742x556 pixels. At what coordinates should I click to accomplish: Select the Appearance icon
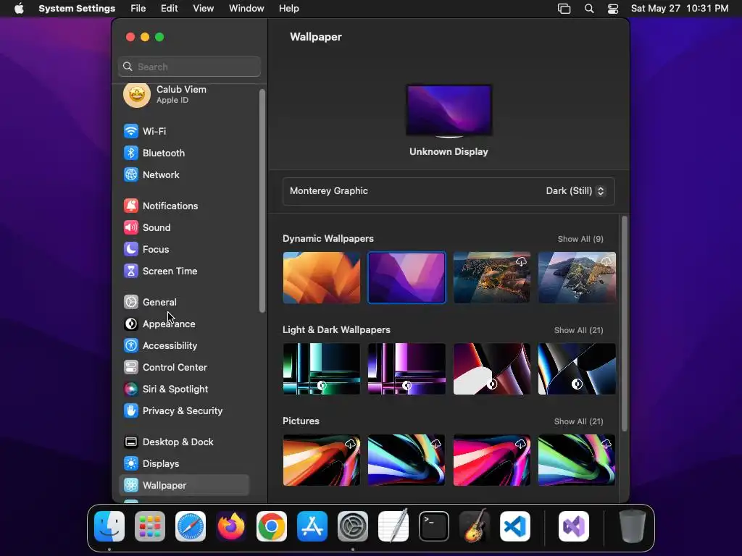(x=131, y=324)
